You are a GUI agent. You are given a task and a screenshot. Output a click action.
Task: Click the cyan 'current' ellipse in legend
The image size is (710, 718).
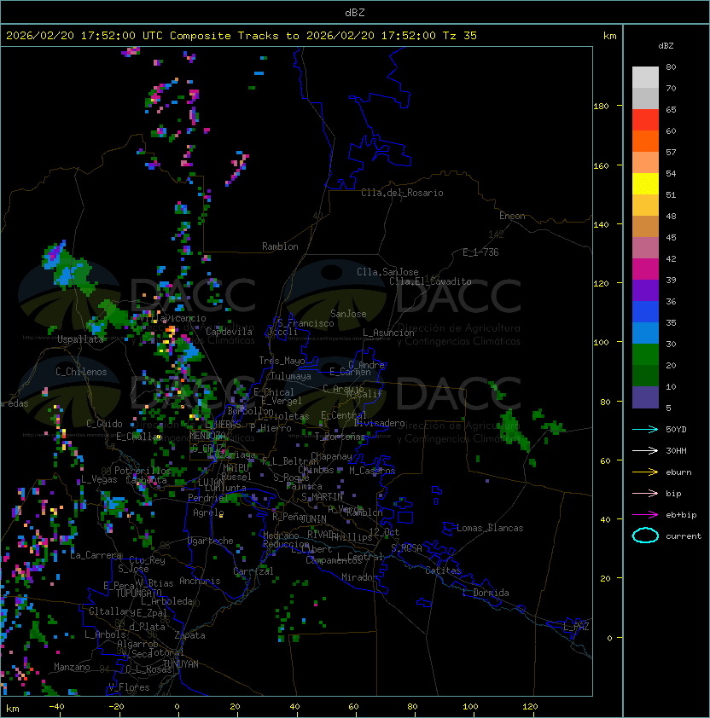point(645,536)
